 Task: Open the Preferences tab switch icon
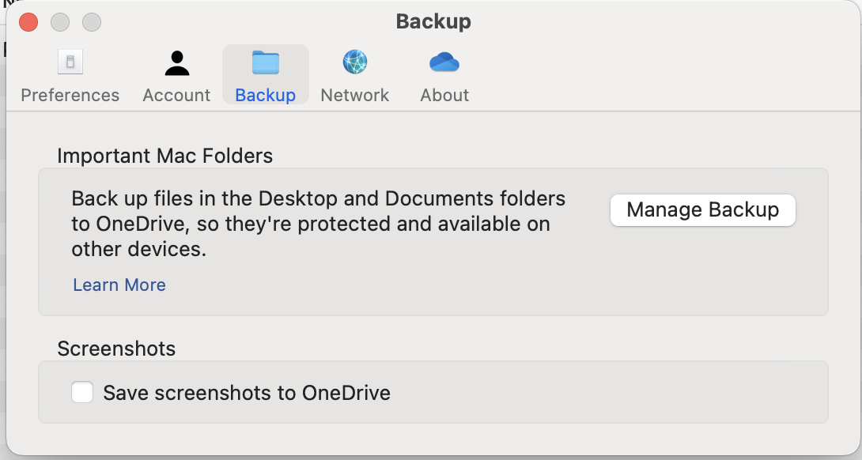(x=70, y=62)
